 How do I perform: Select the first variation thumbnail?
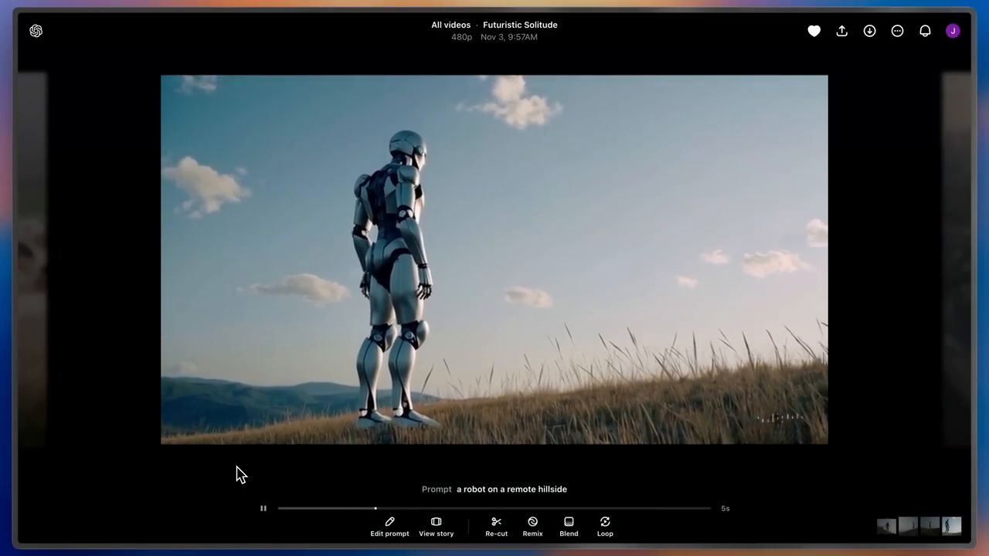click(887, 526)
